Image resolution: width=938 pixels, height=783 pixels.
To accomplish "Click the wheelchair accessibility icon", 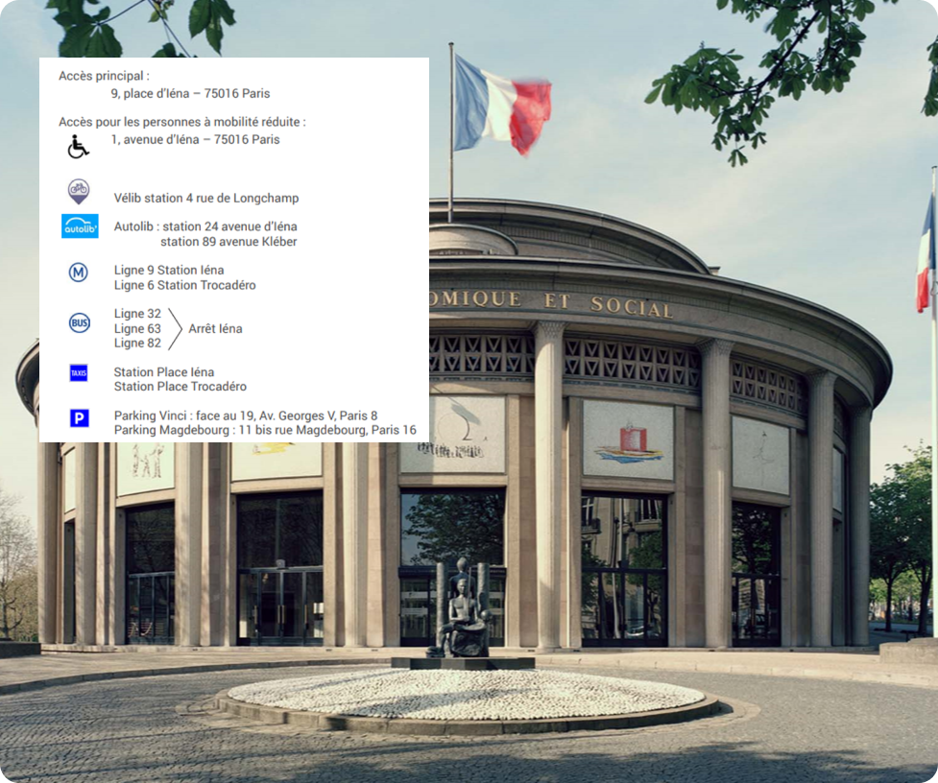I will [x=78, y=147].
